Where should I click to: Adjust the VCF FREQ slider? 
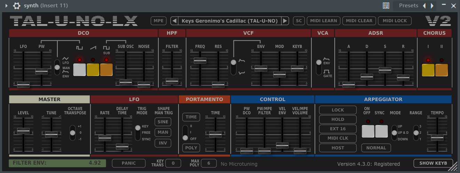coord(200,60)
